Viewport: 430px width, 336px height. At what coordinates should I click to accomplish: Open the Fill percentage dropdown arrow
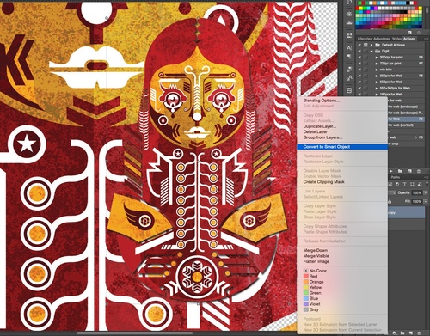(x=426, y=201)
